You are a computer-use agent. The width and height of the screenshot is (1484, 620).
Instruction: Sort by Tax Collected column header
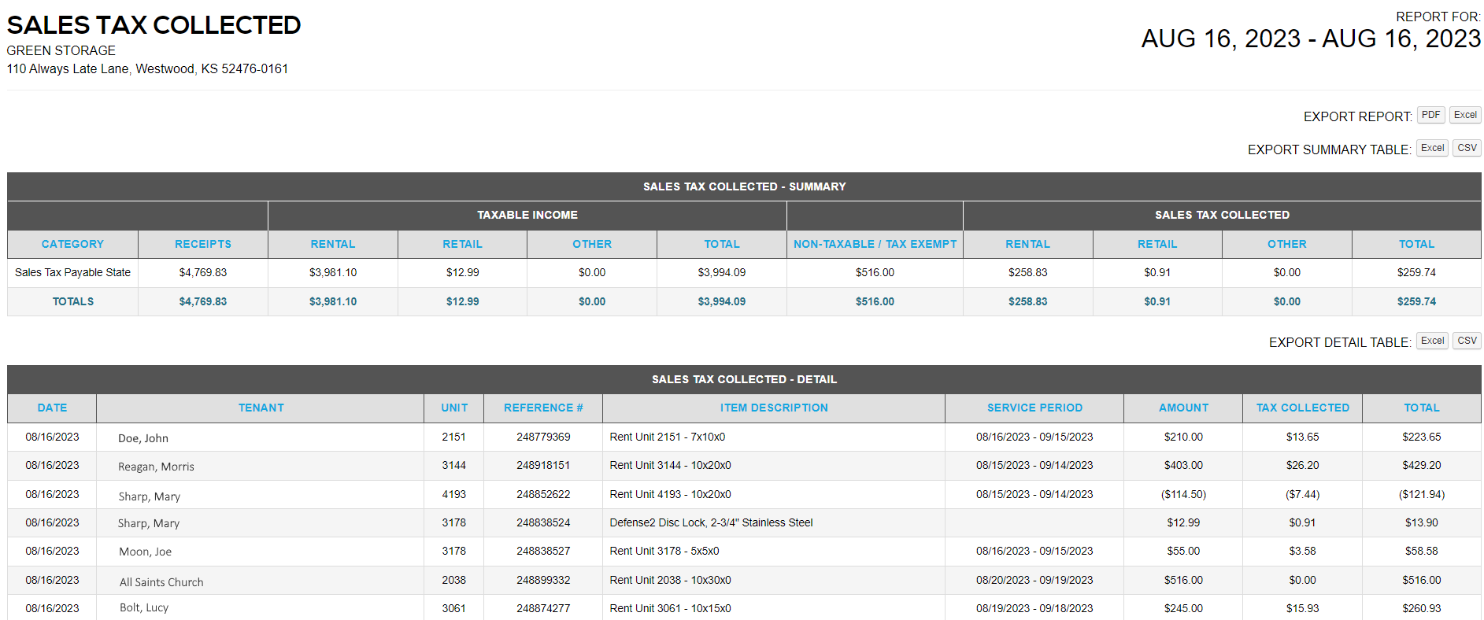coord(1302,408)
